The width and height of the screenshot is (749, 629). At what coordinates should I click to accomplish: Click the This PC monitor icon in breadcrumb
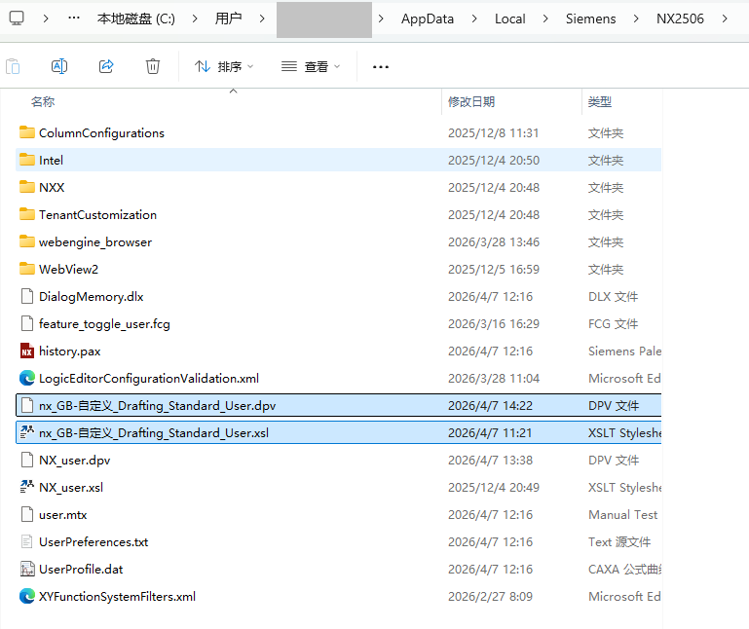17,18
